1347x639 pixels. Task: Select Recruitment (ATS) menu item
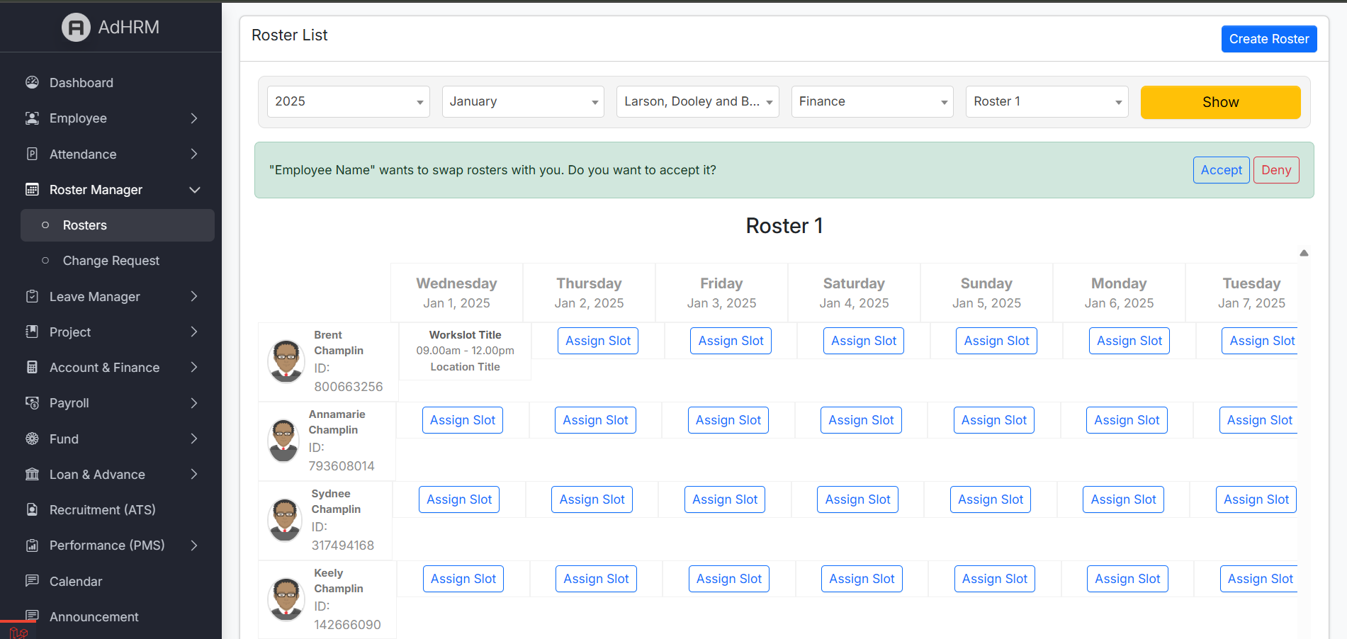103,509
